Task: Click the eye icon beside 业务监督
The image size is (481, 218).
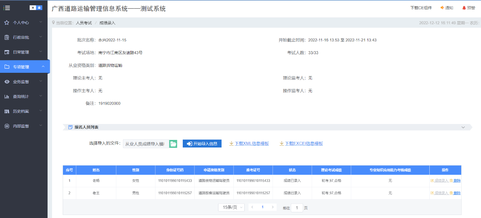Action: 6,82
